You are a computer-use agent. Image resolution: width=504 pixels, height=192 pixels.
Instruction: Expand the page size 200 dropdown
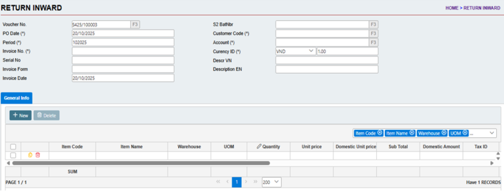(272, 182)
